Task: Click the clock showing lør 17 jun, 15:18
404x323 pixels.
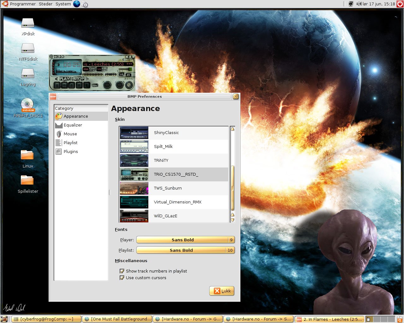Action: tap(379, 4)
